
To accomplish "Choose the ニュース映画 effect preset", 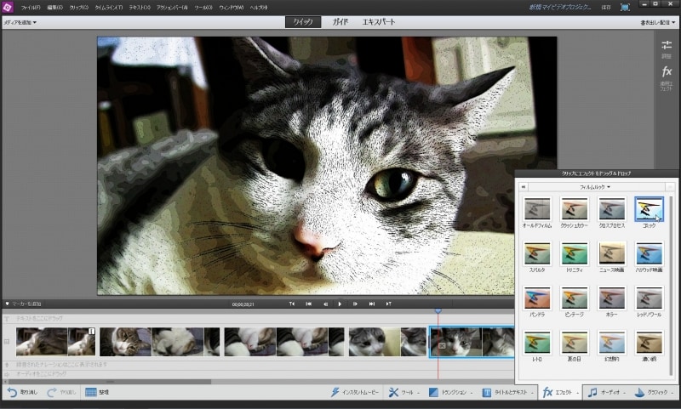I will (x=611, y=253).
